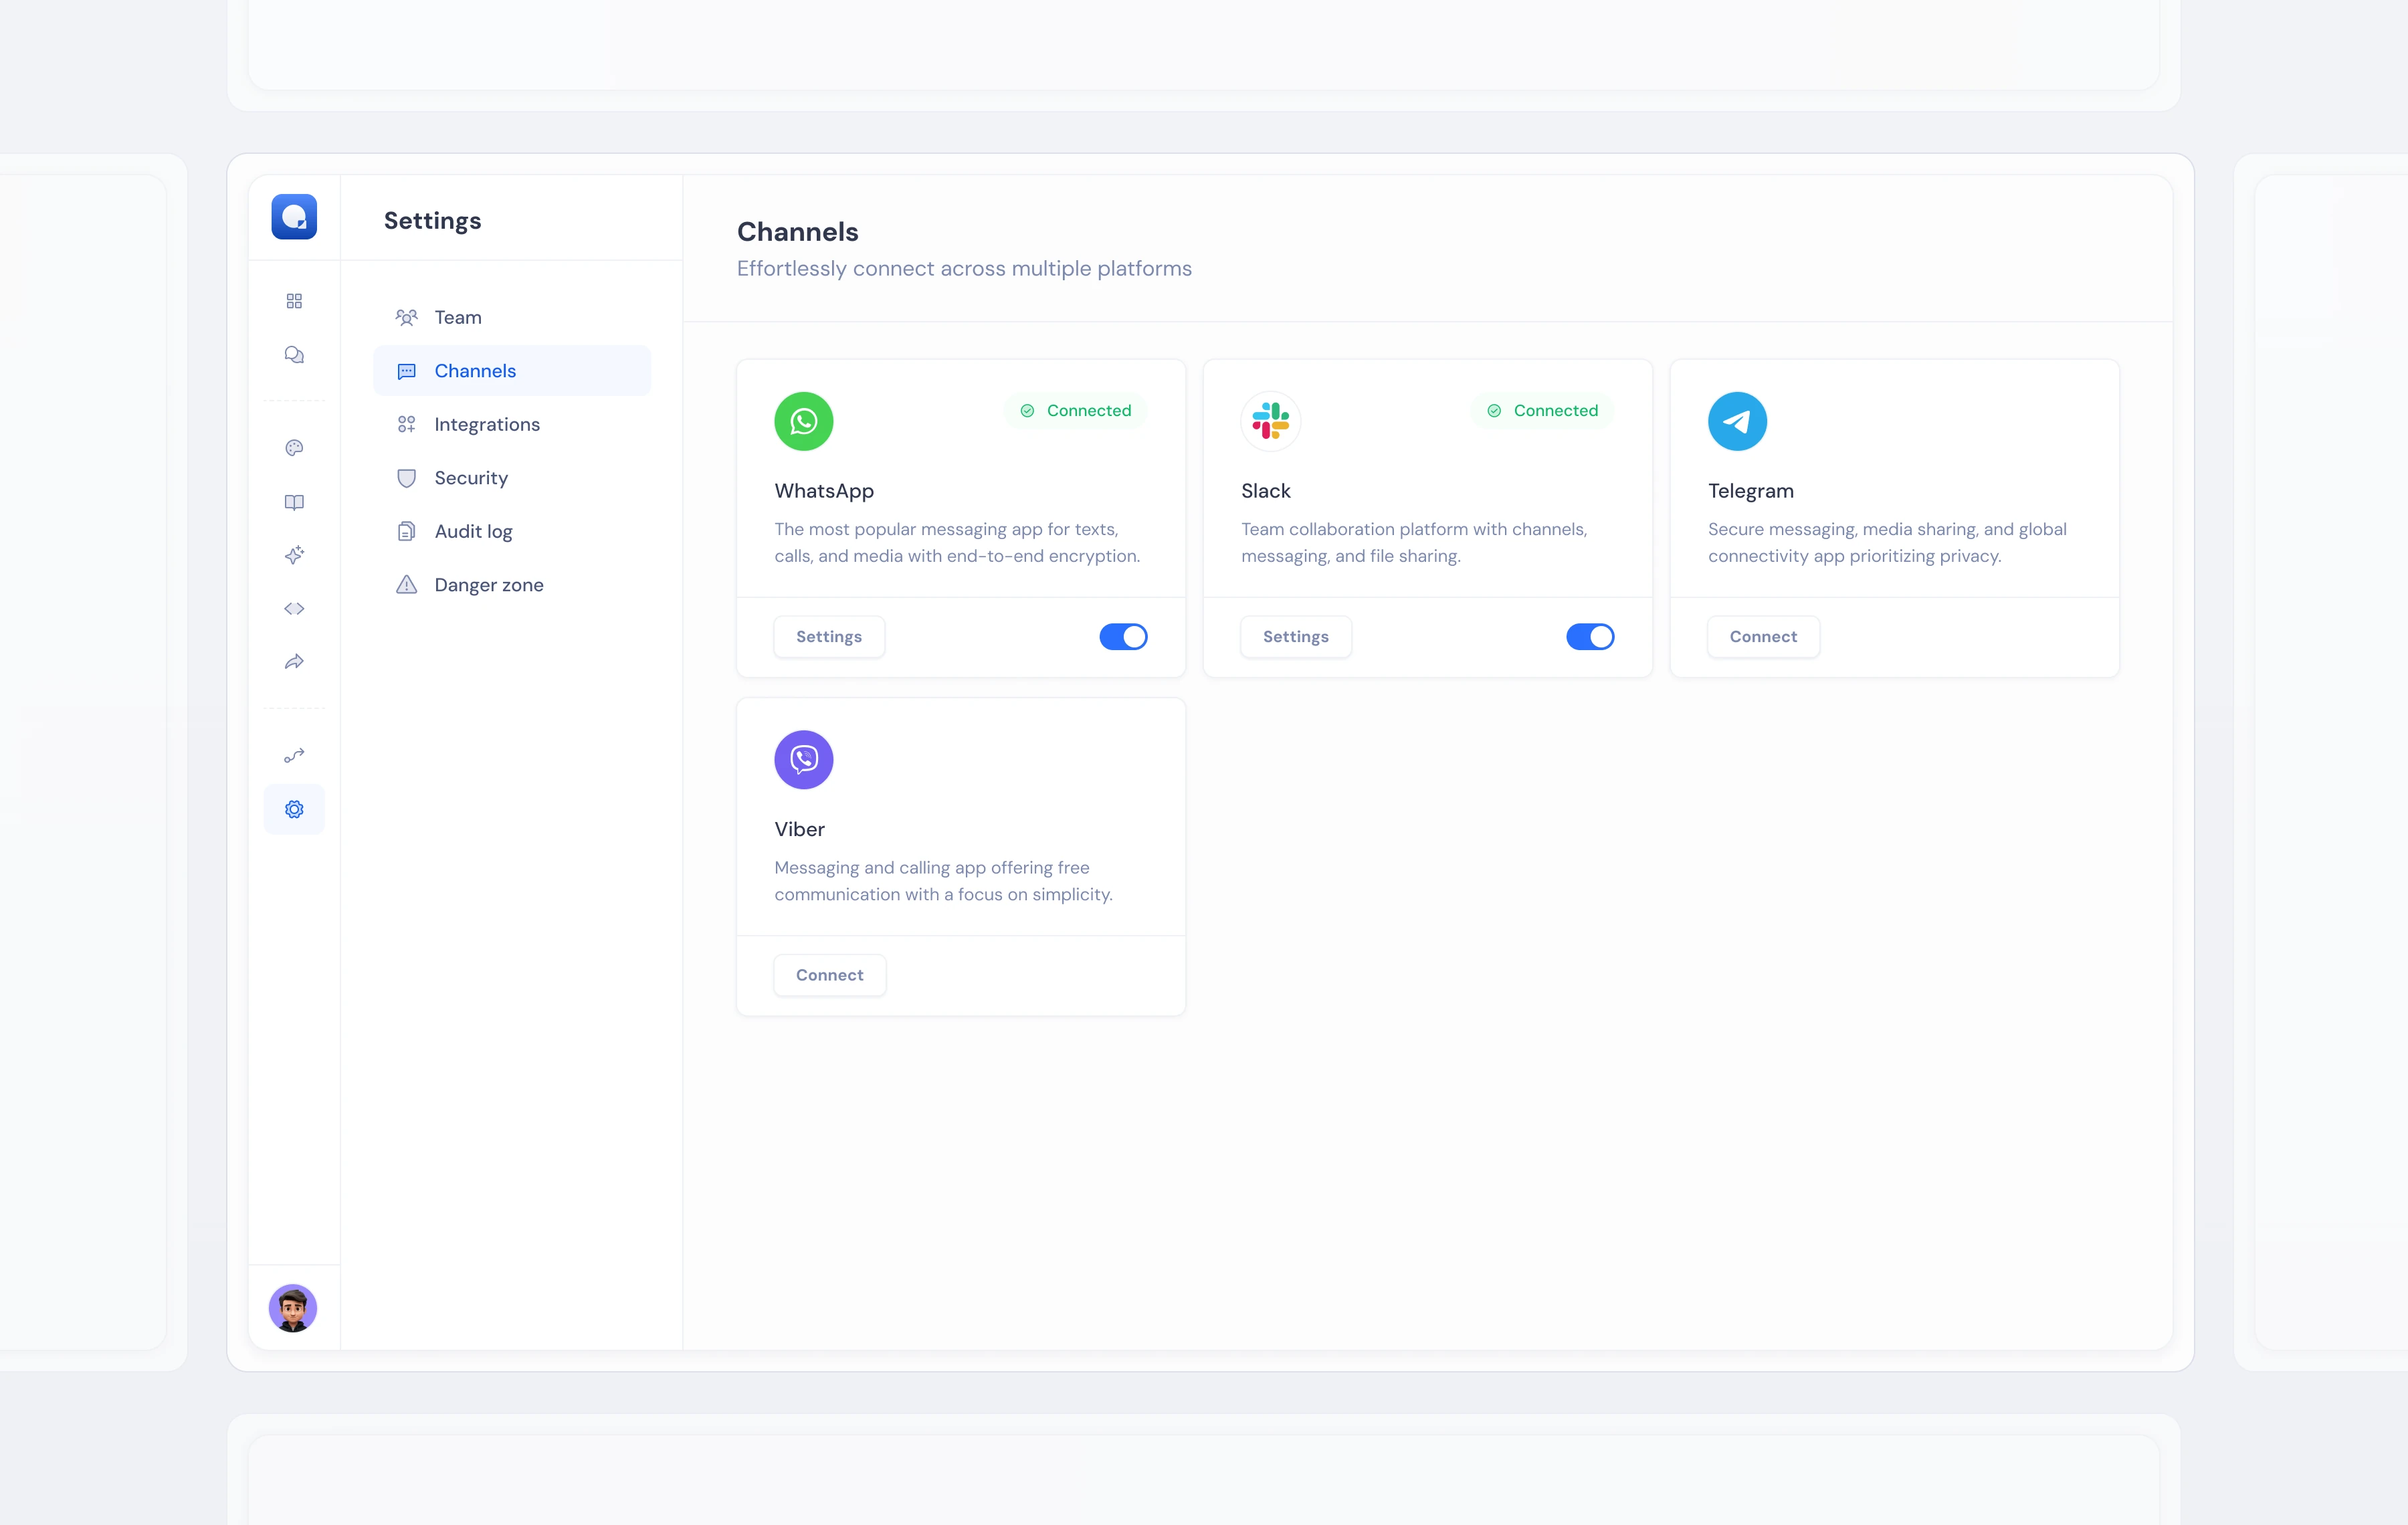Screen dimensions: 2408x1525
Task: Open the Audit log section
Action: pos(512,531)
